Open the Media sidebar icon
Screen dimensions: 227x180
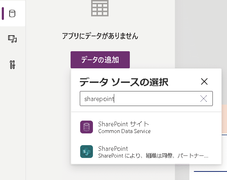12,39
